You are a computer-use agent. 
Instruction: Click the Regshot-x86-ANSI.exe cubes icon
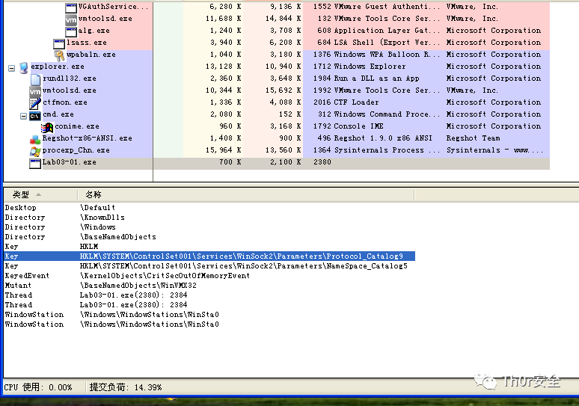pos(35,140)
